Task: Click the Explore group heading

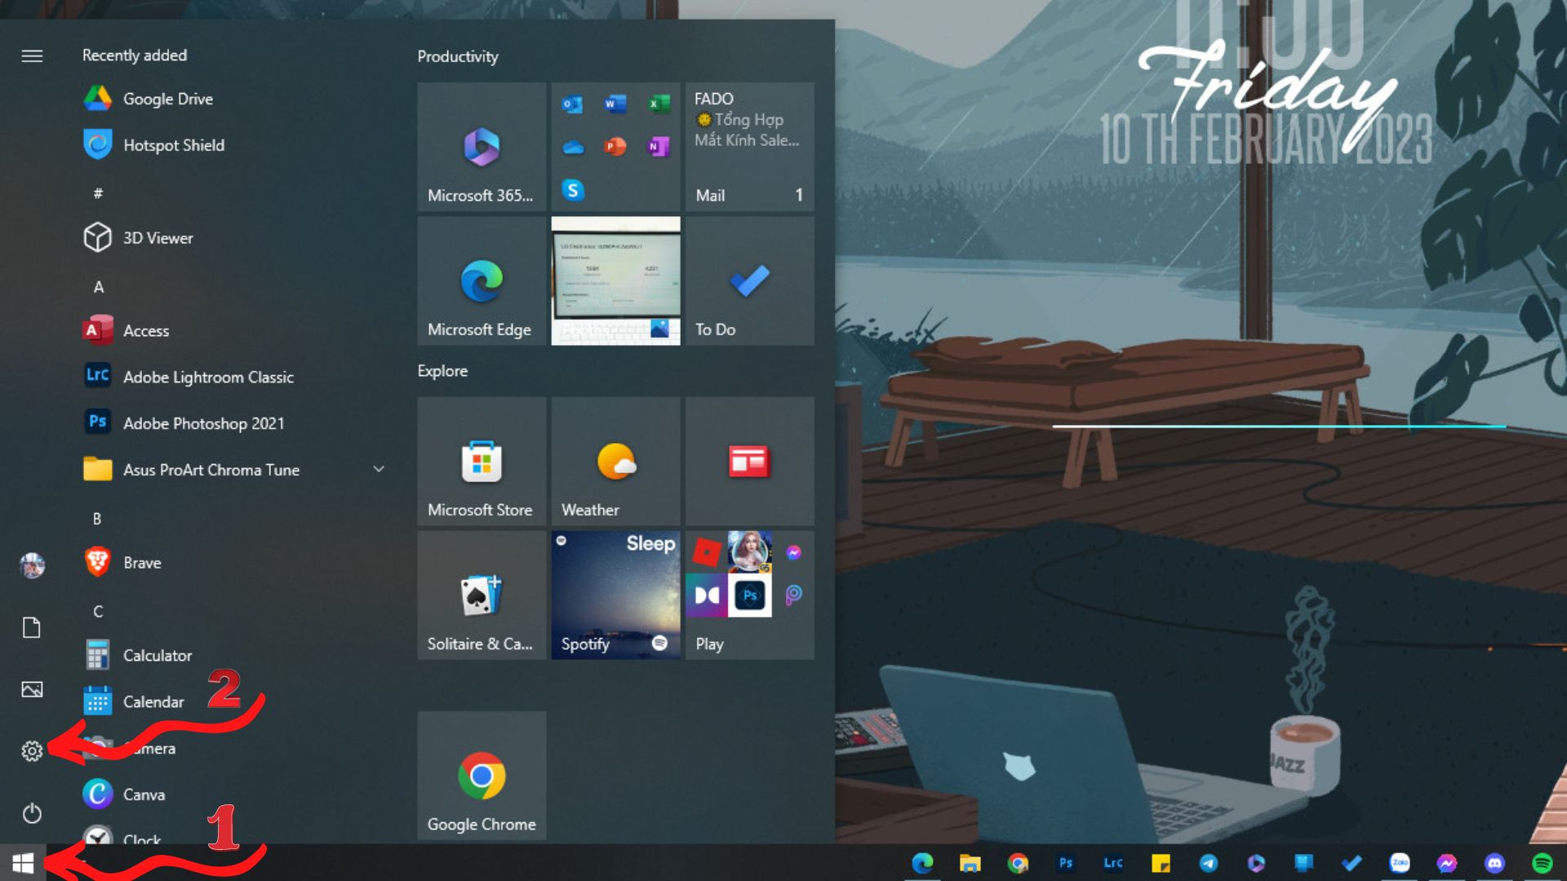Action: click(x=442, y=371)
